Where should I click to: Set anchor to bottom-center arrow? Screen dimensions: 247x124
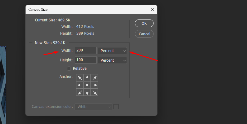pos(87,92)
